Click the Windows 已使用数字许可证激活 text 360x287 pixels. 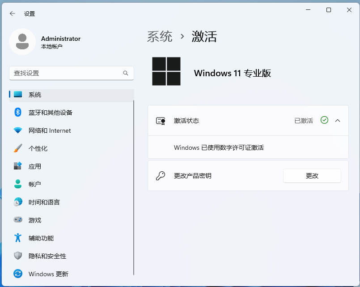coord(219,148)
